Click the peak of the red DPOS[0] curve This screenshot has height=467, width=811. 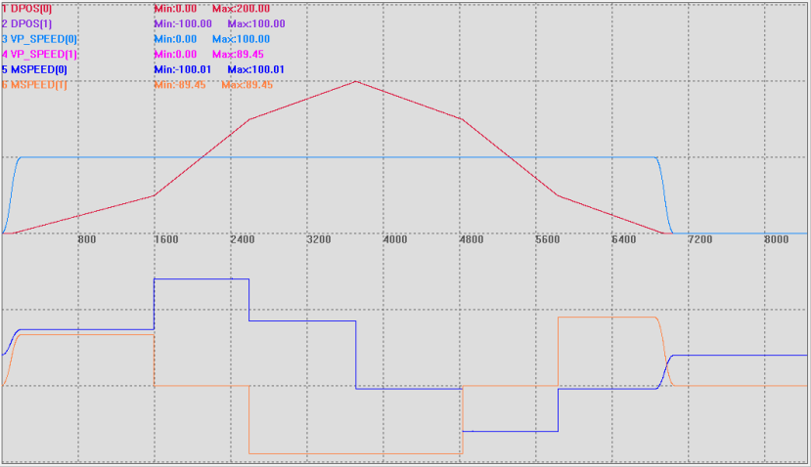tap(355, 81)
